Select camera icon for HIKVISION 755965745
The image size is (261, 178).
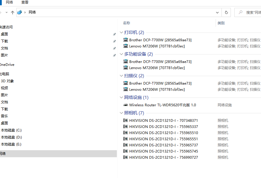coord(126,151)
